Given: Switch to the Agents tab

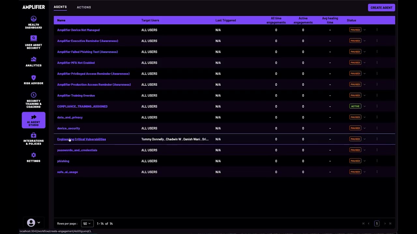Looking at the screenshot, I should [x=60, y=7].
